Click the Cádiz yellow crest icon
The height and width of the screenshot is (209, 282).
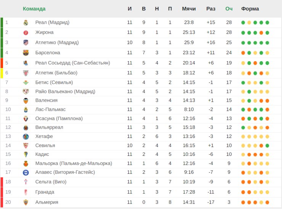coord(26,154)
